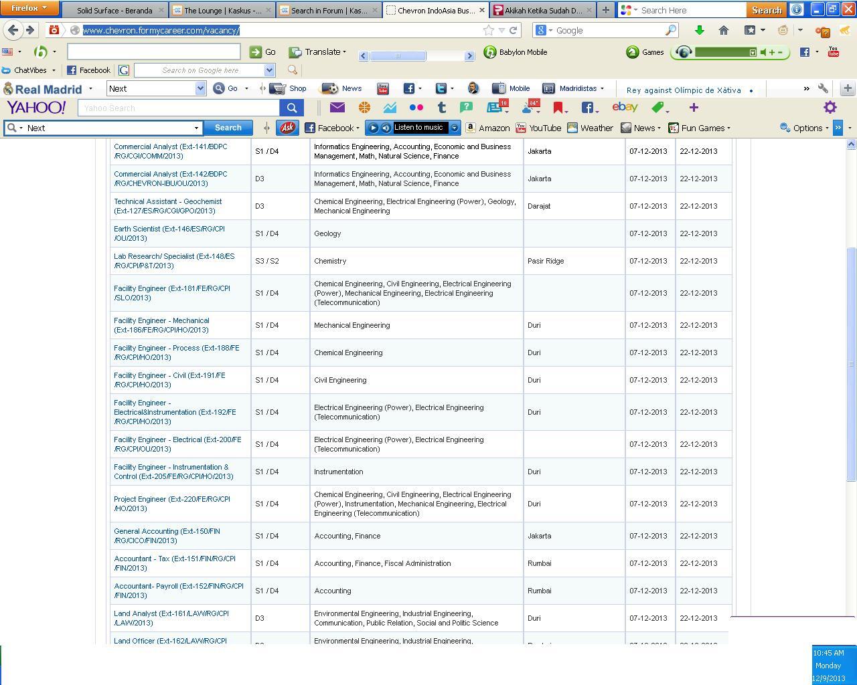Open Yahoo Finance chart icon

tap(390, 107)
